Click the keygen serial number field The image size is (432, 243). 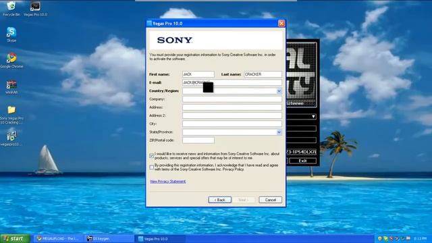(x=302, y=152)
